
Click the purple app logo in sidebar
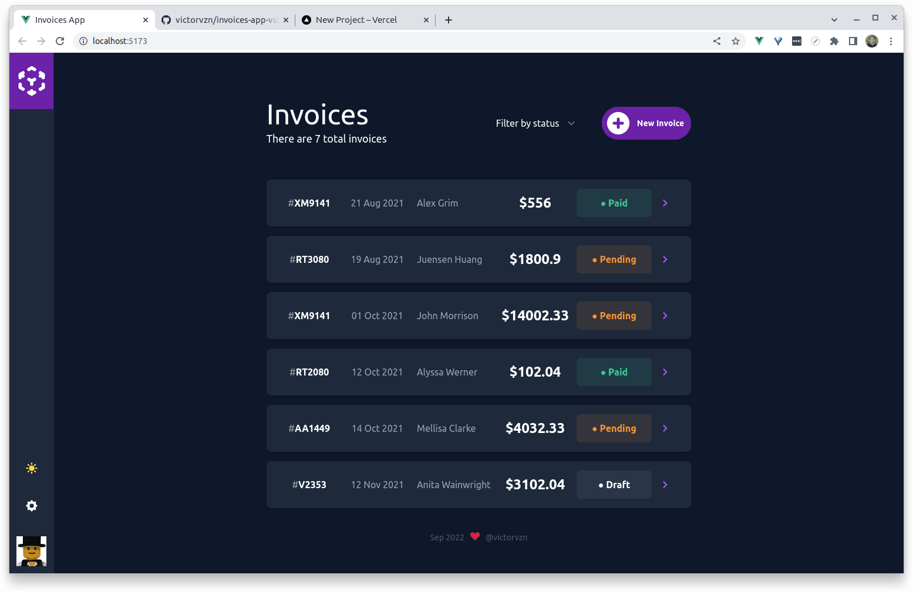32,81
